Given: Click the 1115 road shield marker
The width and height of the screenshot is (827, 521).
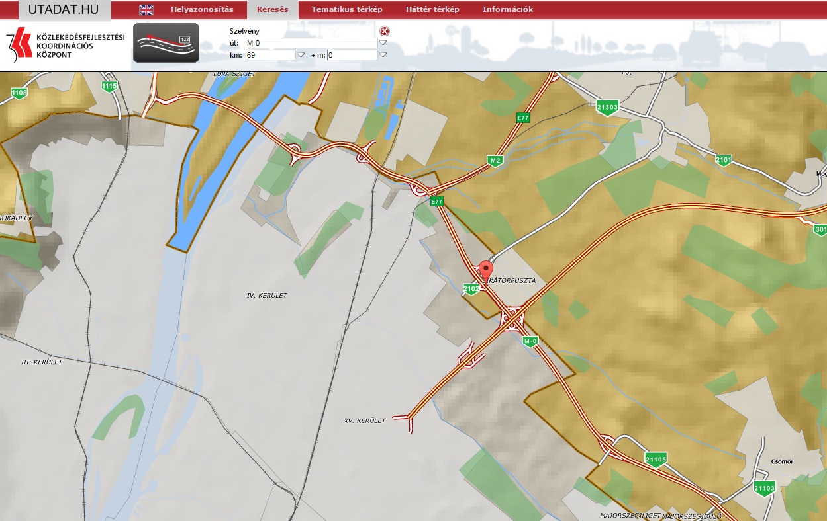Looking at the screenshot, I should (109, 86).
